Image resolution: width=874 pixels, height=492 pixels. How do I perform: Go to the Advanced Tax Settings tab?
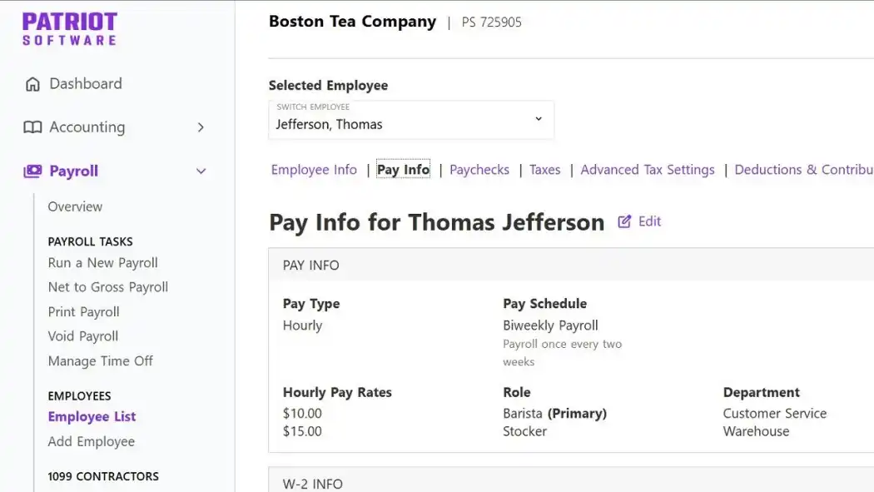tap(647, 170)
